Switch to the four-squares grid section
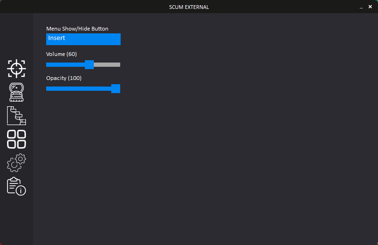The width and height of the screenshot is (378, 245). pyautogui.click(x=16, y=139)
